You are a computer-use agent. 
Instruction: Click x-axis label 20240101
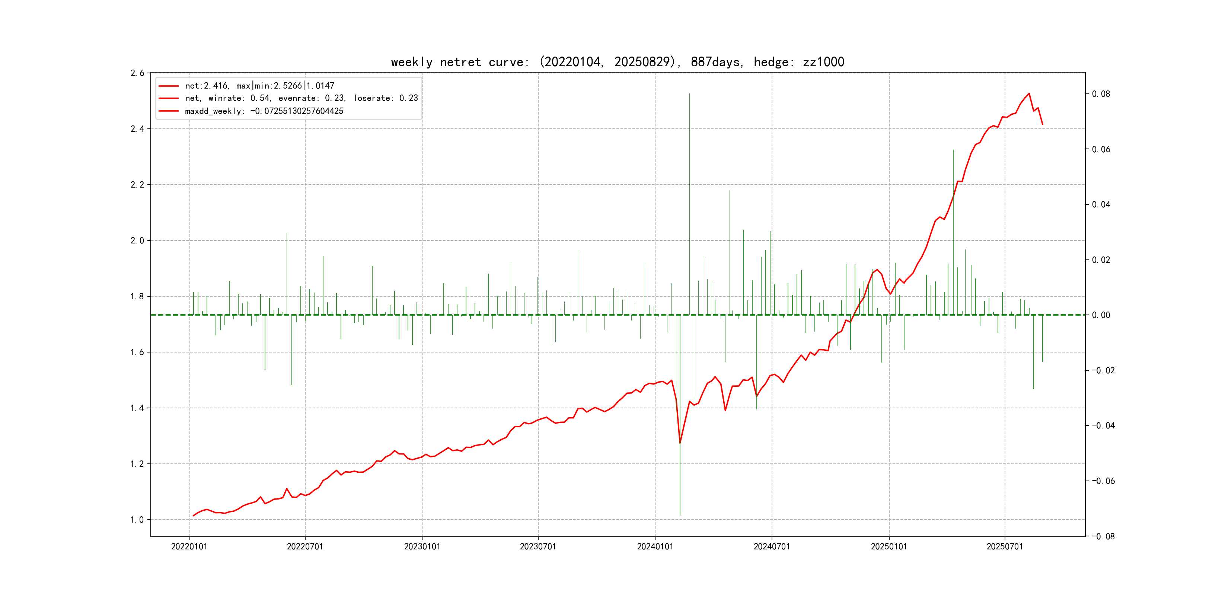click(x=655, y=546)
